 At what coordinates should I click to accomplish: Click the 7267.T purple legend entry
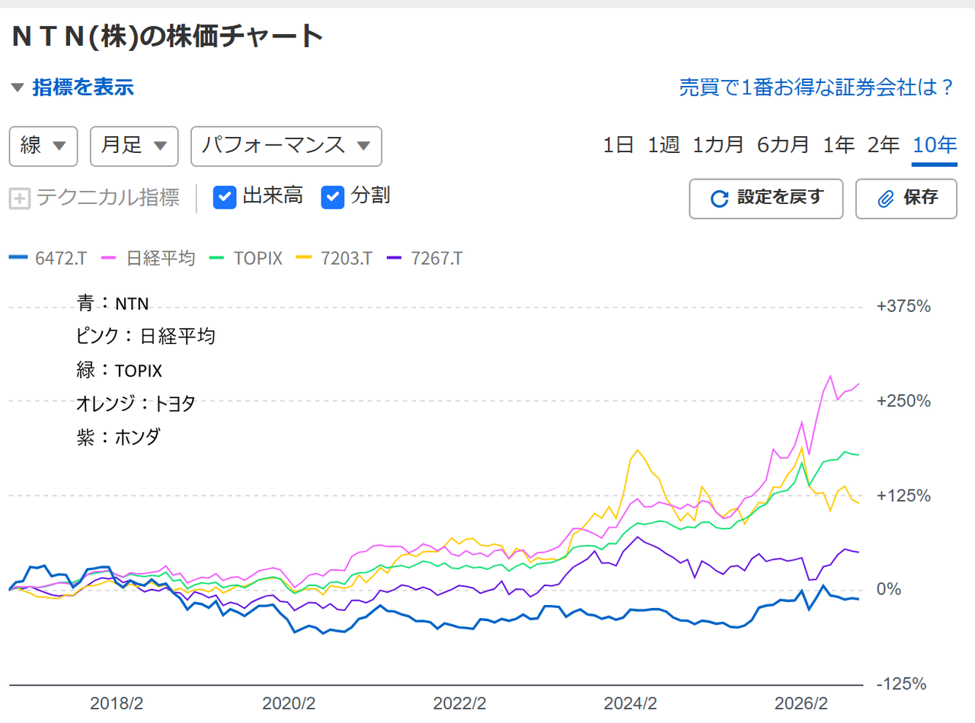pos(424,259)
